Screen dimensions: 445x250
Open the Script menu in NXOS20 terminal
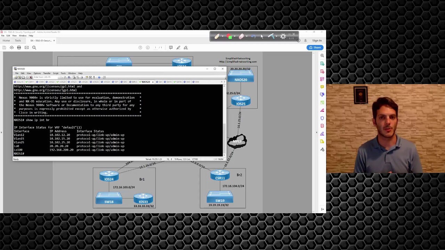(x=56, y=73)
